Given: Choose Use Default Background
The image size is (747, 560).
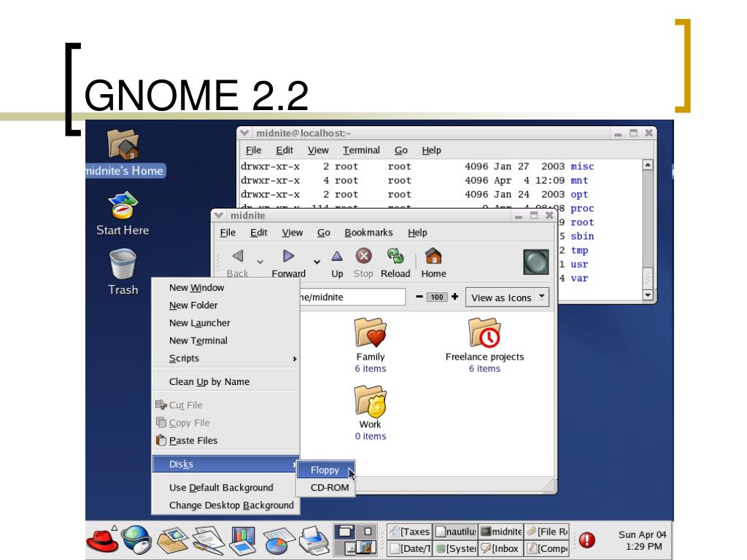Looking at the screenshot, I should point(226,488).
